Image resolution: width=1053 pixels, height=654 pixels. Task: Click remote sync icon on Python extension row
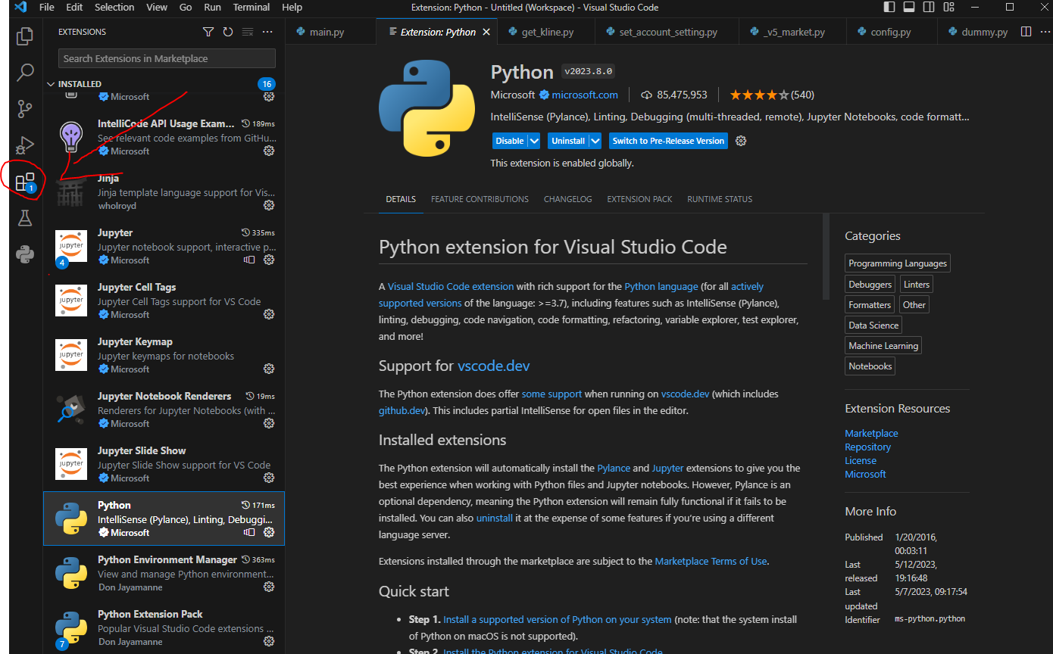(249, 532)
